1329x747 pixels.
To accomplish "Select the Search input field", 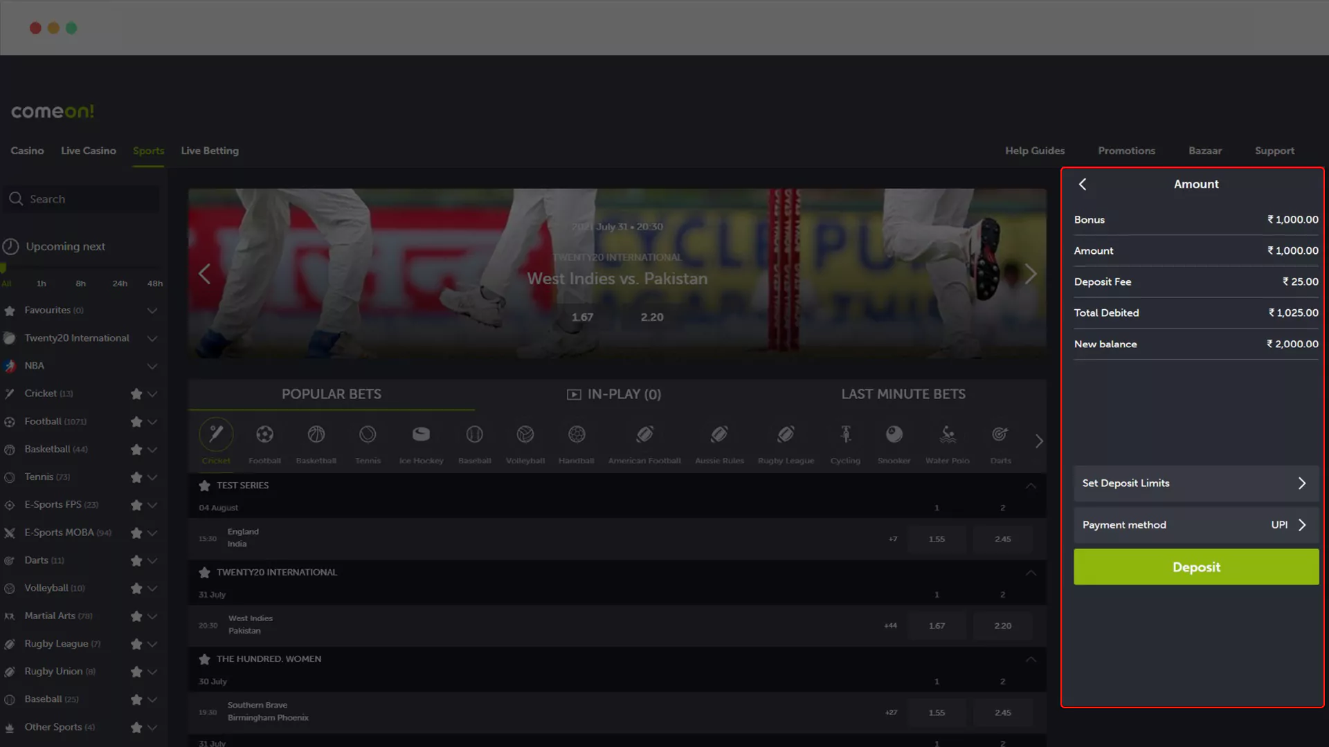I will coord(82,198).
